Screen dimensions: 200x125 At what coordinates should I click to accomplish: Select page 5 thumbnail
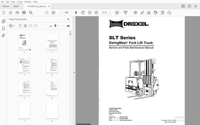(24, 88)
